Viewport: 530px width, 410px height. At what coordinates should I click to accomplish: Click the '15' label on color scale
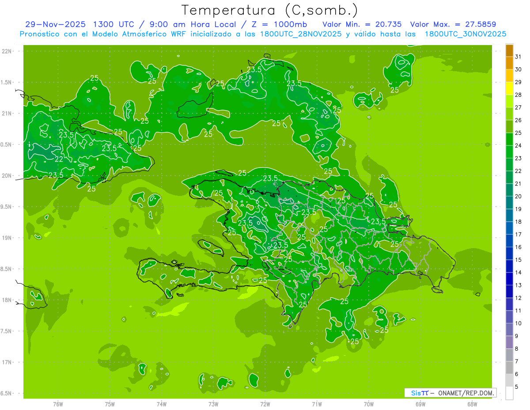(518, 260)
